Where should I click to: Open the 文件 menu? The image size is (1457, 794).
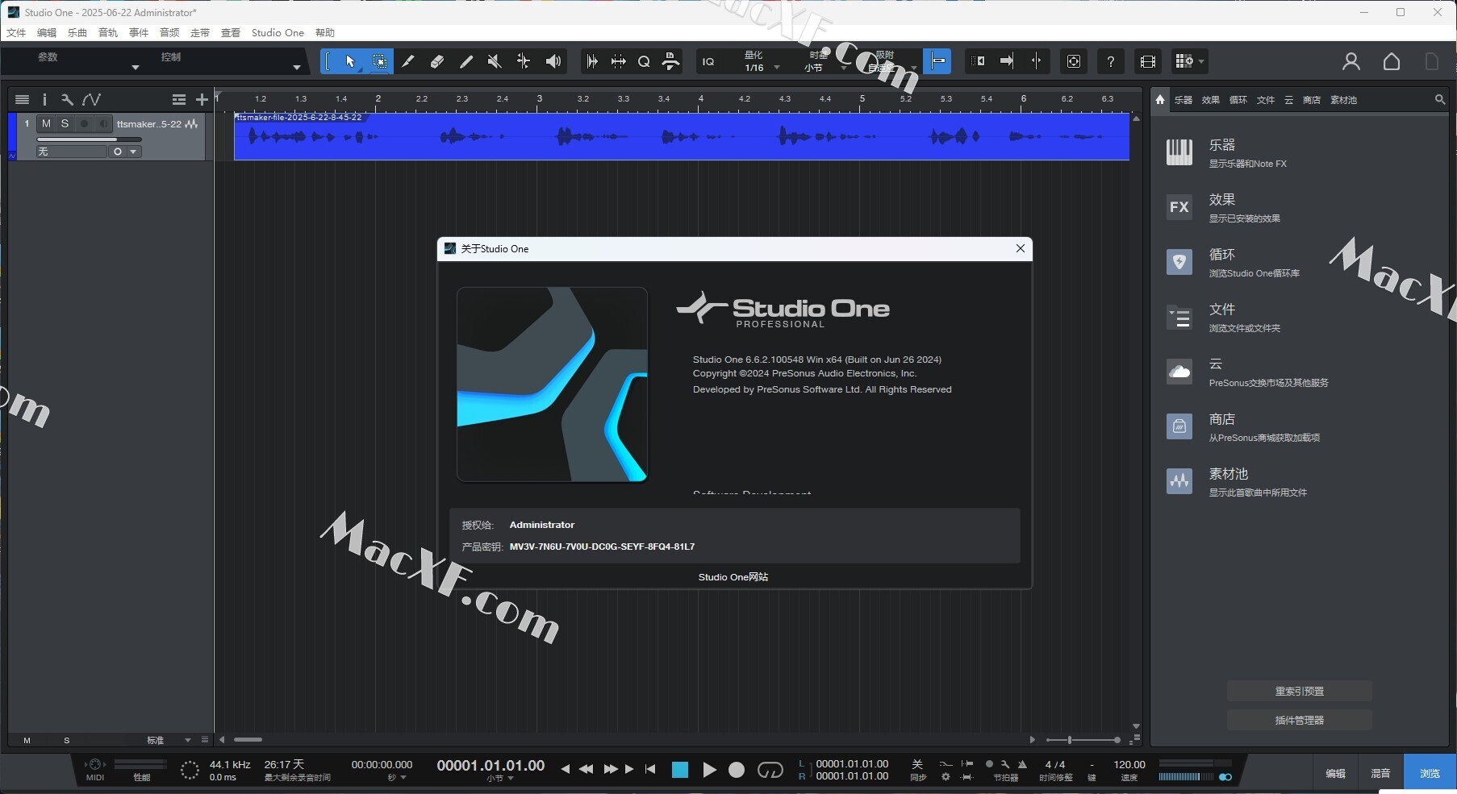[16, 33]
